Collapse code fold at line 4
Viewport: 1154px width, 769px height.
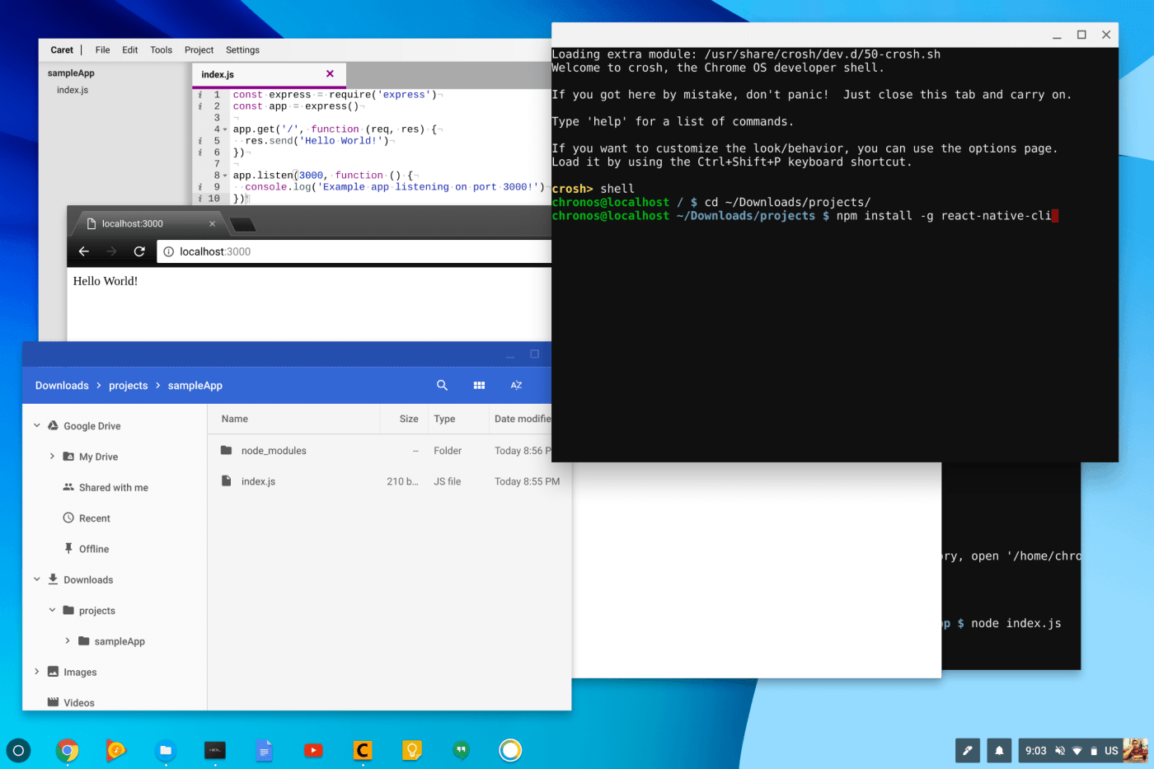[x=225, y=129]
